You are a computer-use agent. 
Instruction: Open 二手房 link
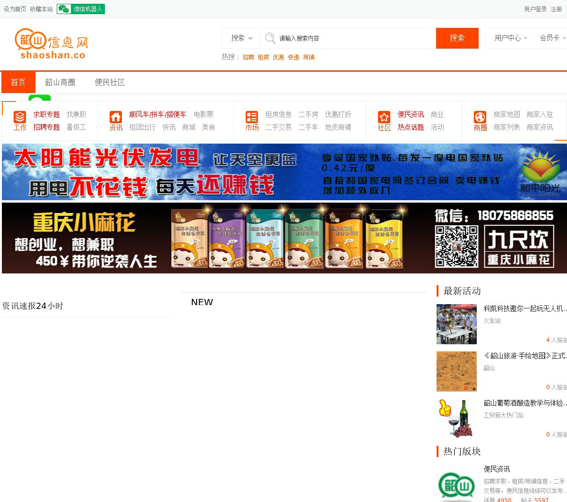(x=308, y=115)
